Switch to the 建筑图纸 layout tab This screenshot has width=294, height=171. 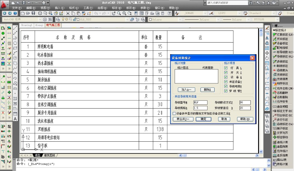pos(49,155)
